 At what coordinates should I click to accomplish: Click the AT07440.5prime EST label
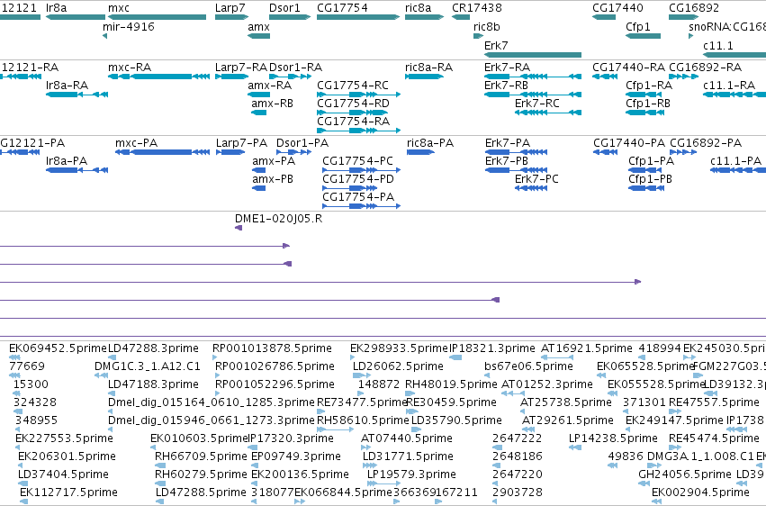tap(407, 438)
